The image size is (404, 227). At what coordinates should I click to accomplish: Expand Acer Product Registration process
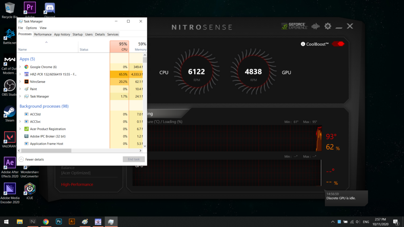[x=20, y=129]
